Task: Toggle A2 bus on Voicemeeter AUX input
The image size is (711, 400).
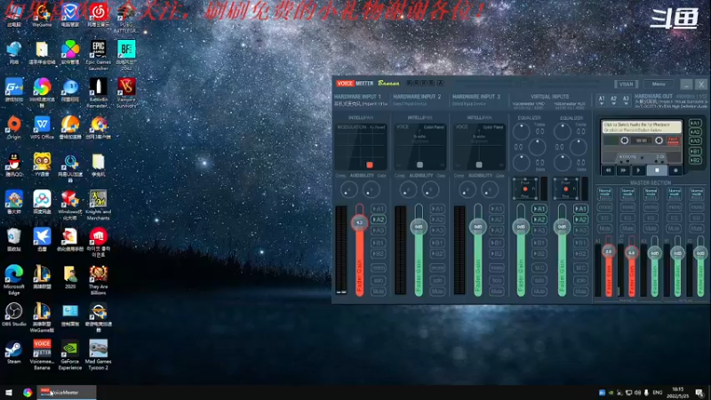Action: click(581, 220)
